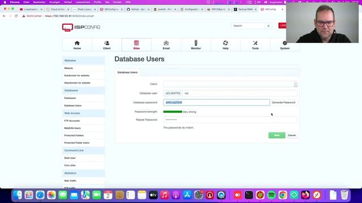Screen dimensions: 362x203
Task: Open Cron Jobs in sidebar
Action: pos(70,165)
